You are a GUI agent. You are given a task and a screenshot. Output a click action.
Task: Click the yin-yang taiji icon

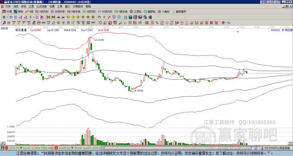pos(223,23)
